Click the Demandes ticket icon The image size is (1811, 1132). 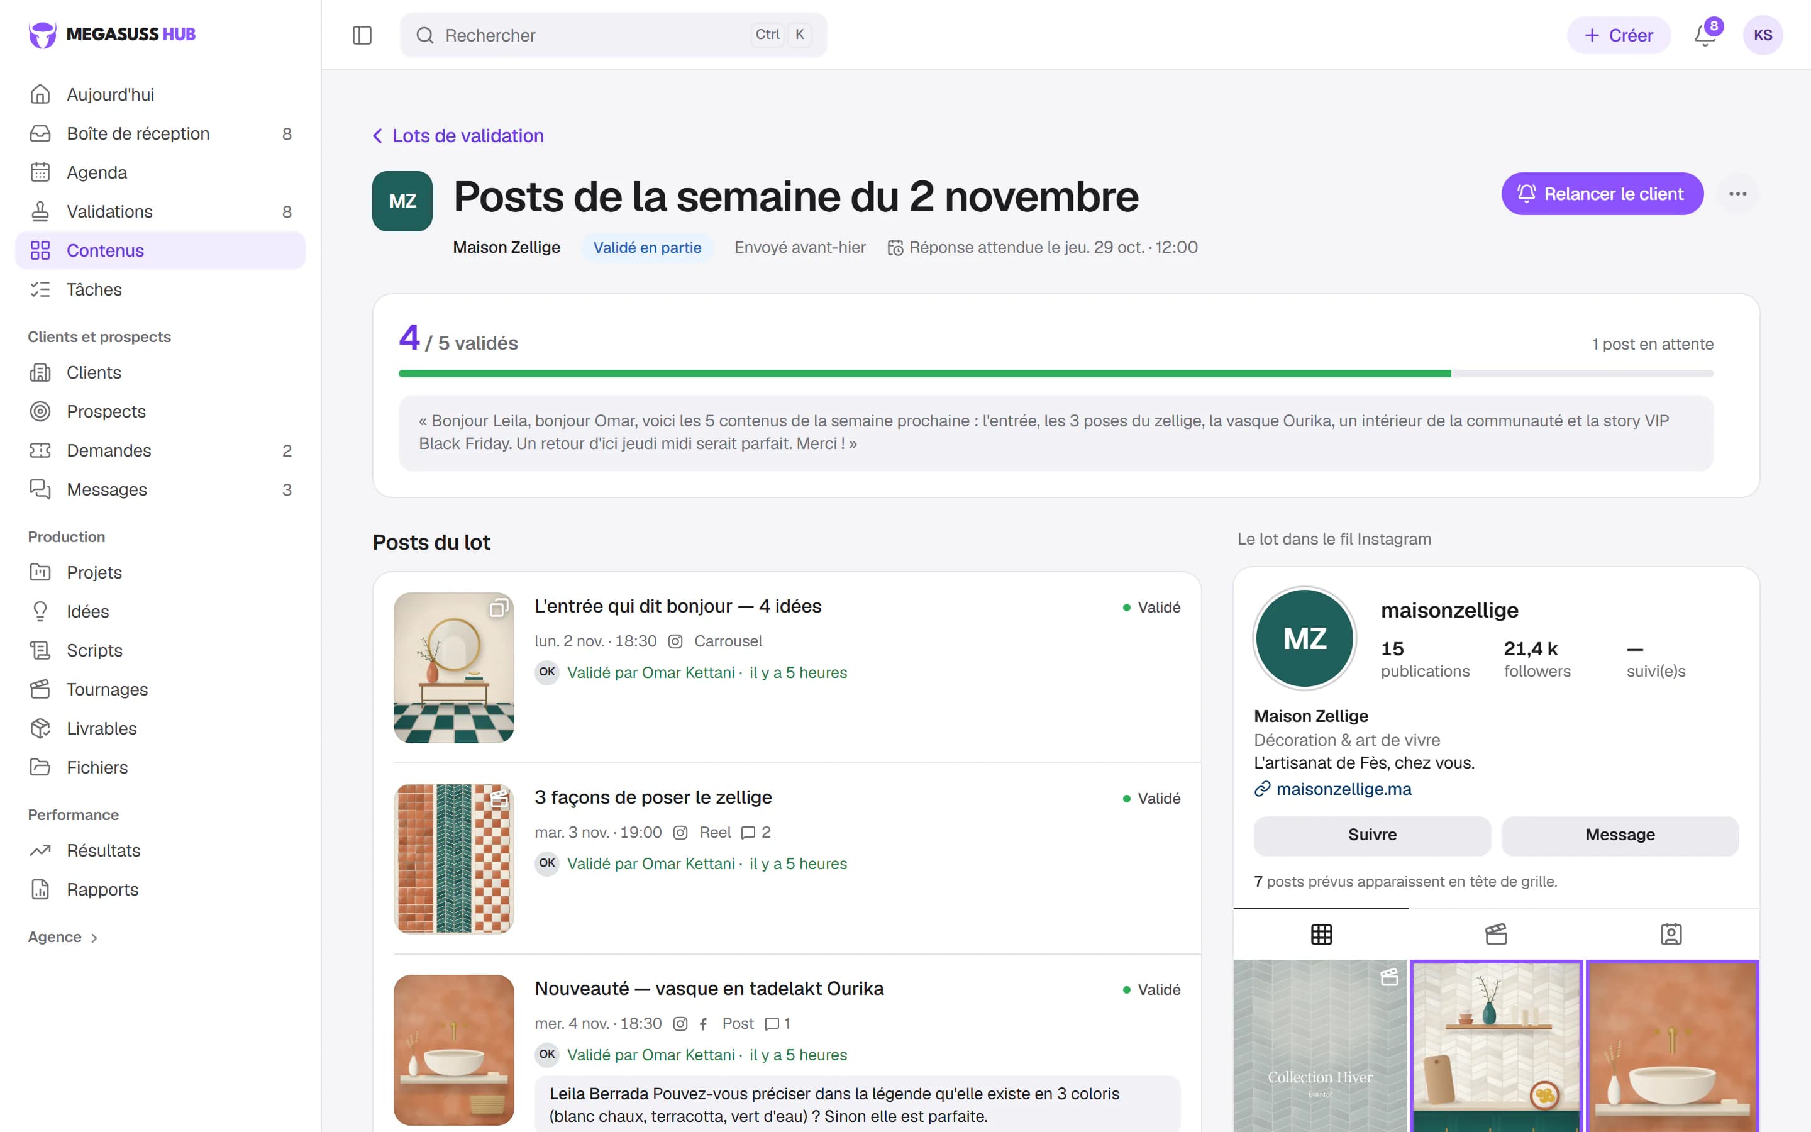(x=40, y=450)
